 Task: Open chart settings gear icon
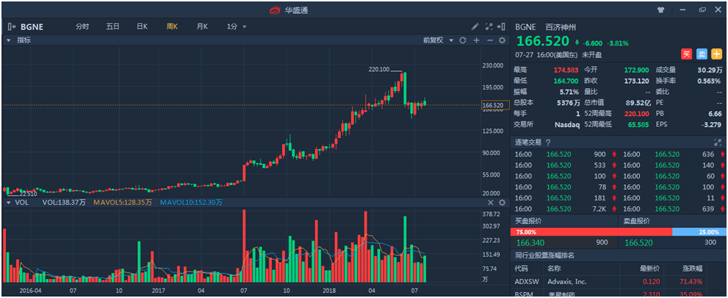[502, 40]
